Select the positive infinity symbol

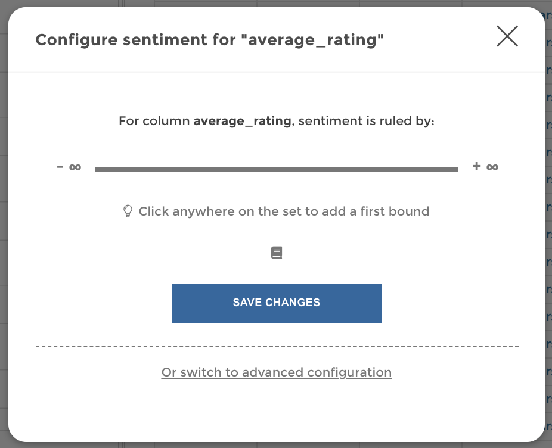491,166
